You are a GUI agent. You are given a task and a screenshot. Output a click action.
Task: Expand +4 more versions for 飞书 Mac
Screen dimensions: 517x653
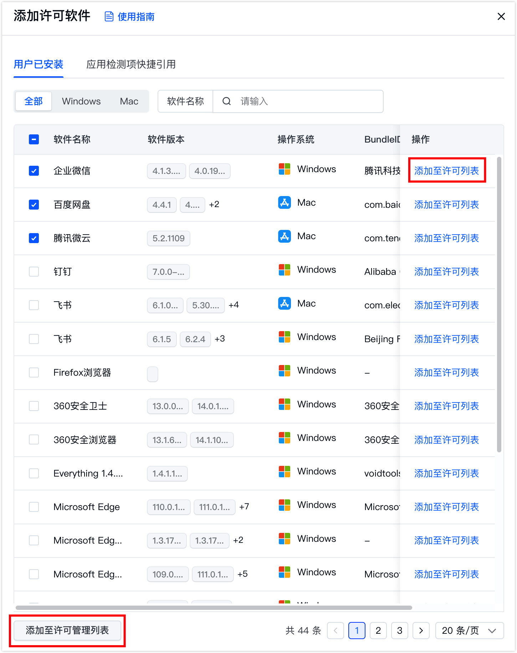pyautogui.click(x=234, y=305)
